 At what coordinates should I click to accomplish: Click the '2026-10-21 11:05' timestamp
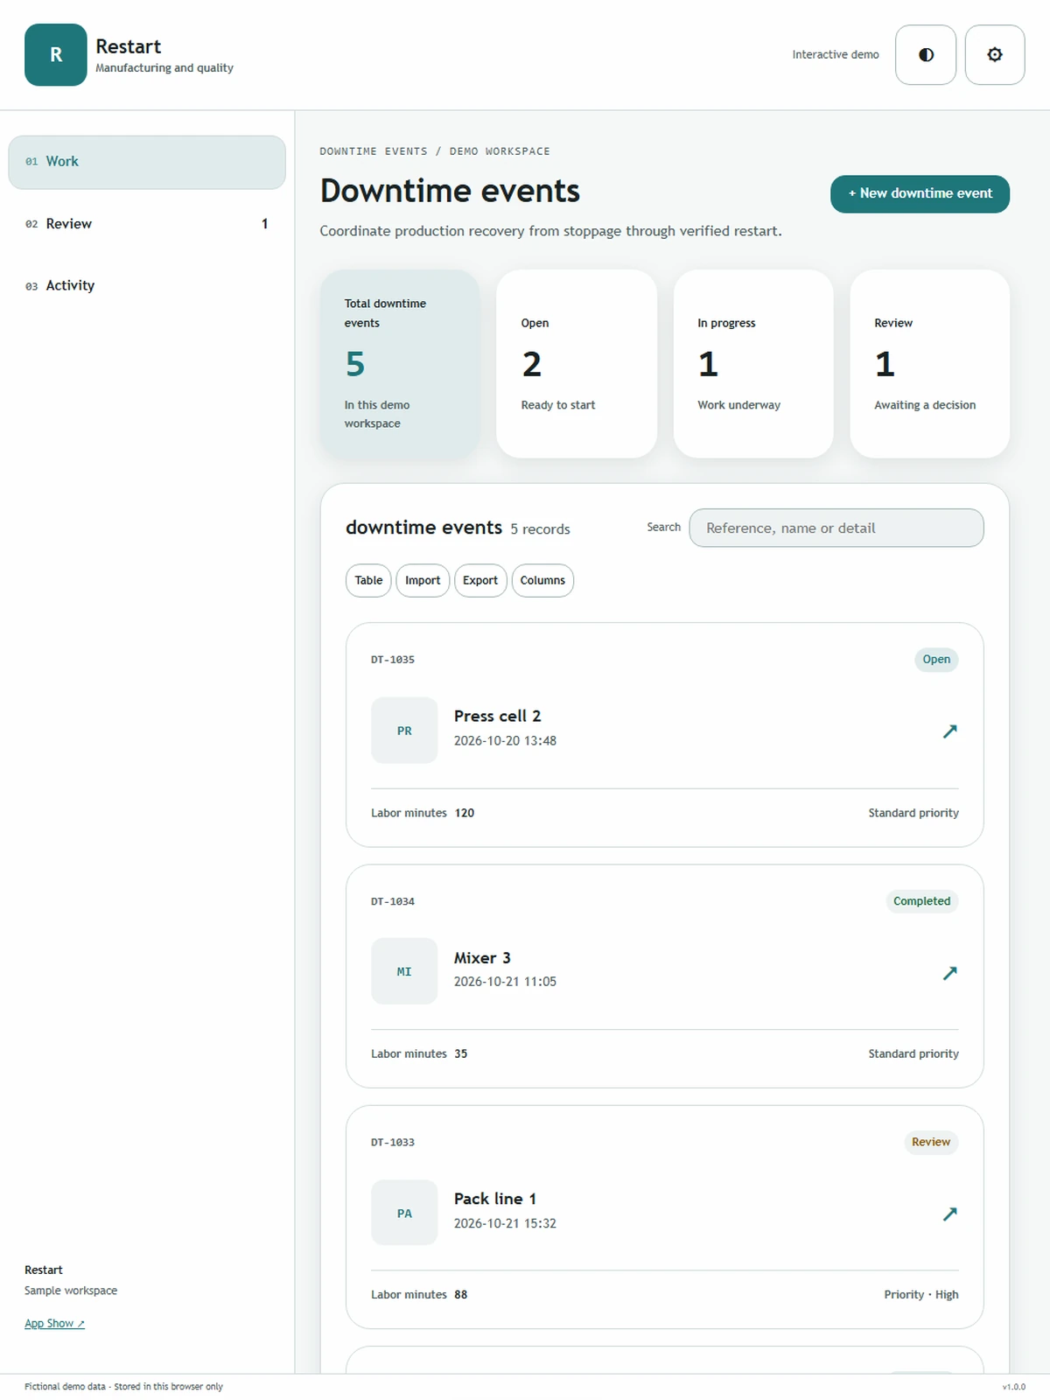tap(505, 982)
